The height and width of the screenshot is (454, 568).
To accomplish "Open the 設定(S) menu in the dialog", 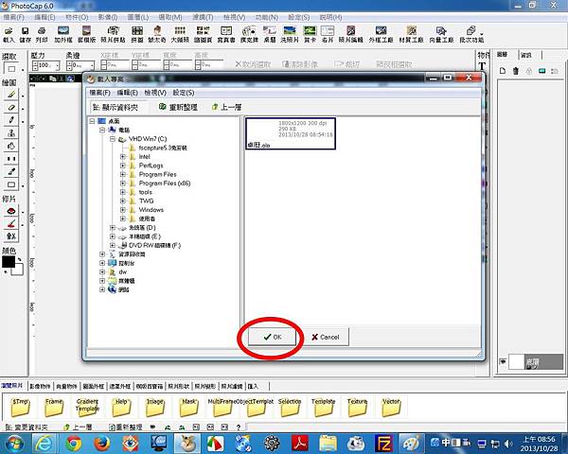I will click(x=184, y=93).
